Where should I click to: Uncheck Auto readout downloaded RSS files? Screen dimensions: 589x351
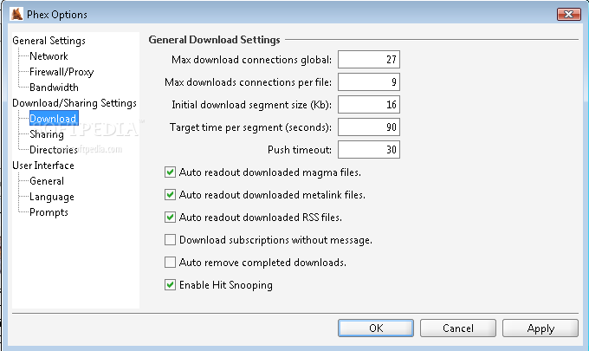[x=170, y=218]
